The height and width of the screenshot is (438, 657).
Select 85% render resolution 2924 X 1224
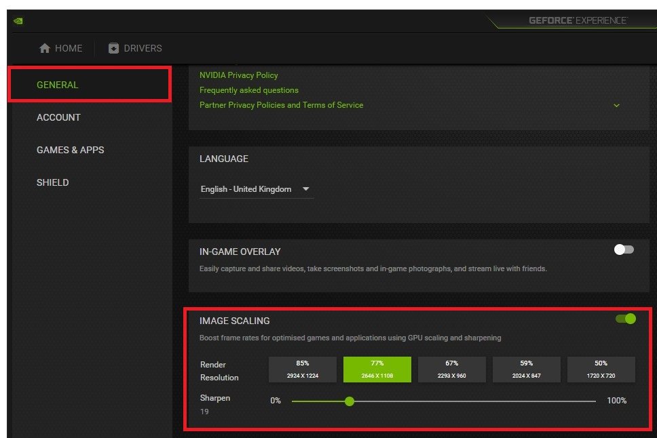tap(303, 370)
